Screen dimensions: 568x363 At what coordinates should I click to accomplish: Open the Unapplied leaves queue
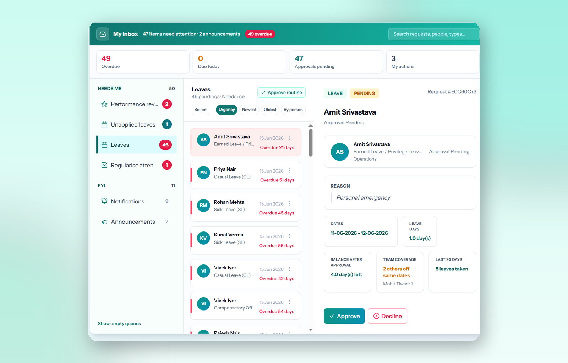(137, 124)
